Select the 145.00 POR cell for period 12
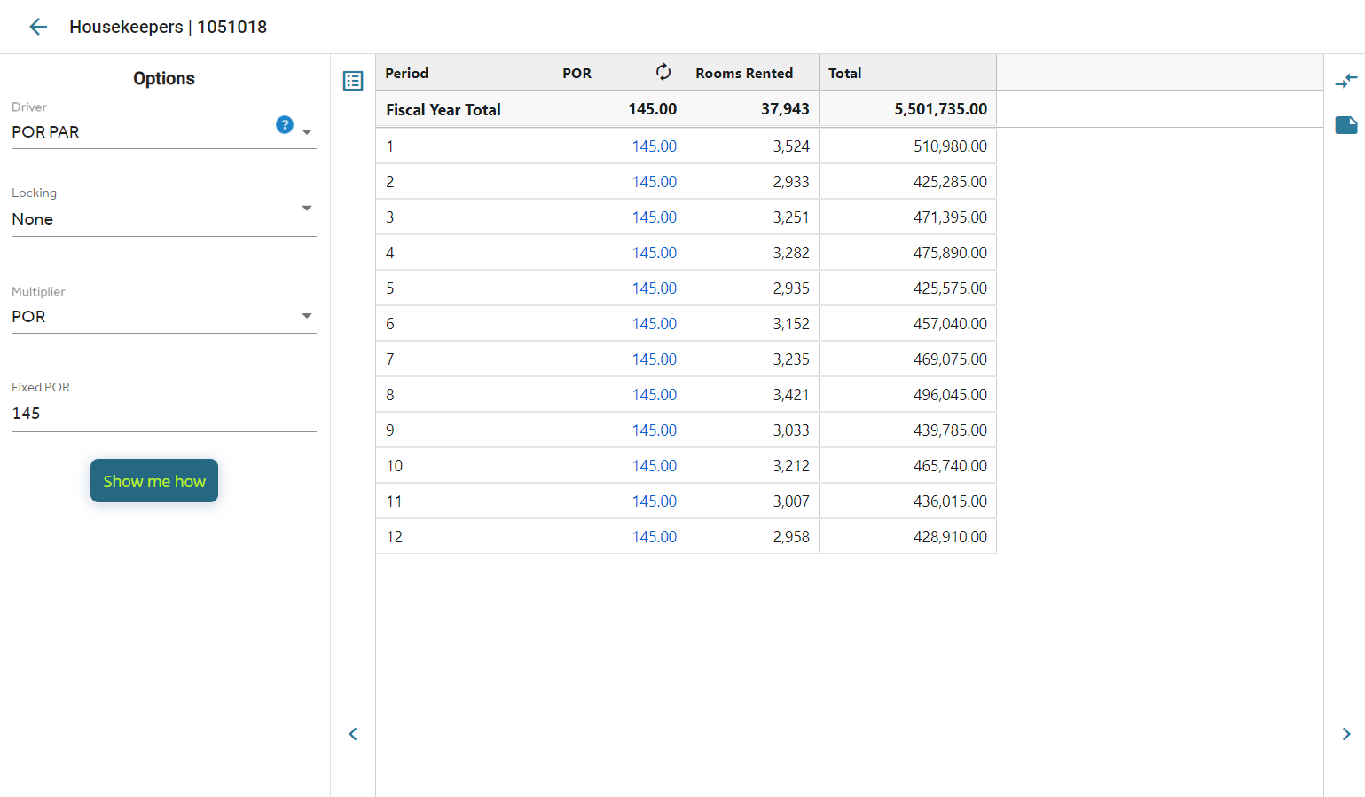This screenshot has width=1365, height=797. [x=654, y=537]
